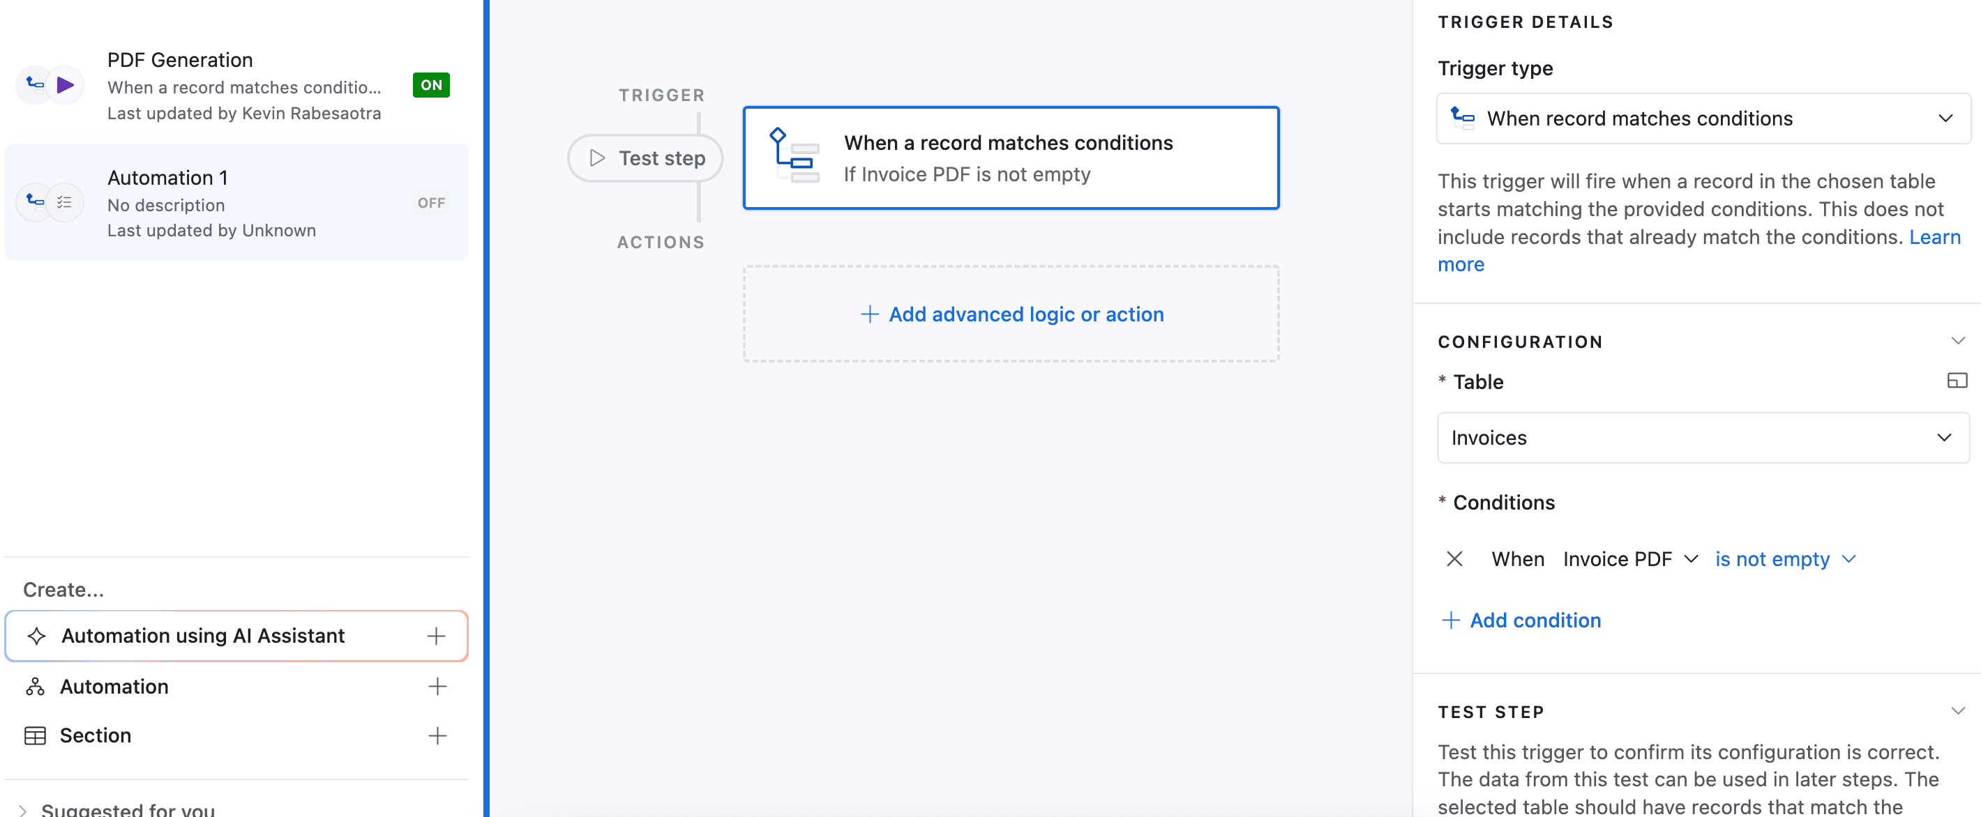
Task: Click the PDF Generation automation play icon
Action: pyautogui.click(x=66, y=84)
